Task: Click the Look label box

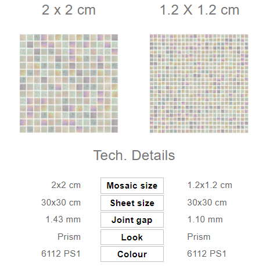Action: [x=132, y=237]
